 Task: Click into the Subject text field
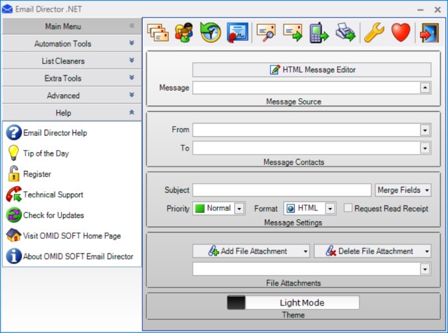(x=282, y=190)
